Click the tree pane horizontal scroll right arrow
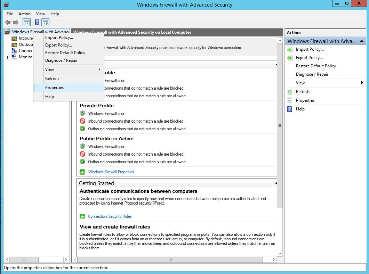The image size is (369, 274). click(66, 259)
